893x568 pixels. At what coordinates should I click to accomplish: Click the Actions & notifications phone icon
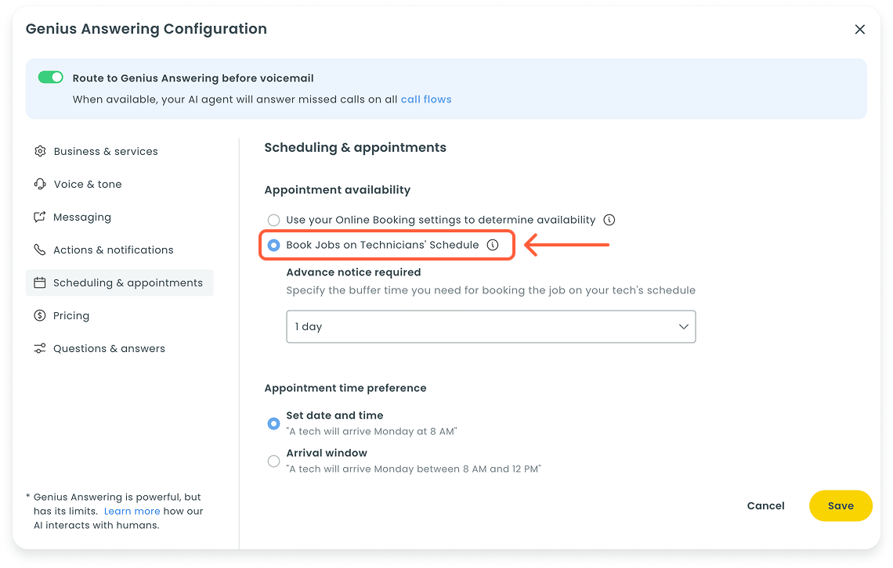pyautogui.click(x=40, y=250)
